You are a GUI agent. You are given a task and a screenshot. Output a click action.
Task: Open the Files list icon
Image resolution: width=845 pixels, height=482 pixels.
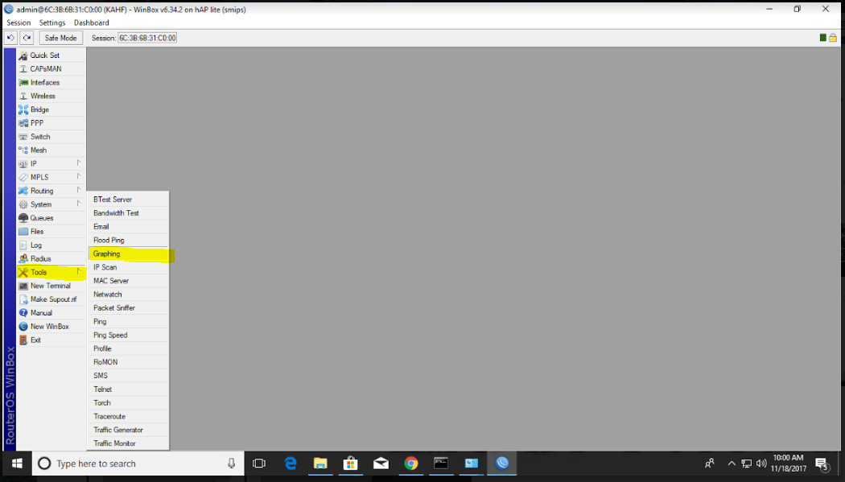23,232
